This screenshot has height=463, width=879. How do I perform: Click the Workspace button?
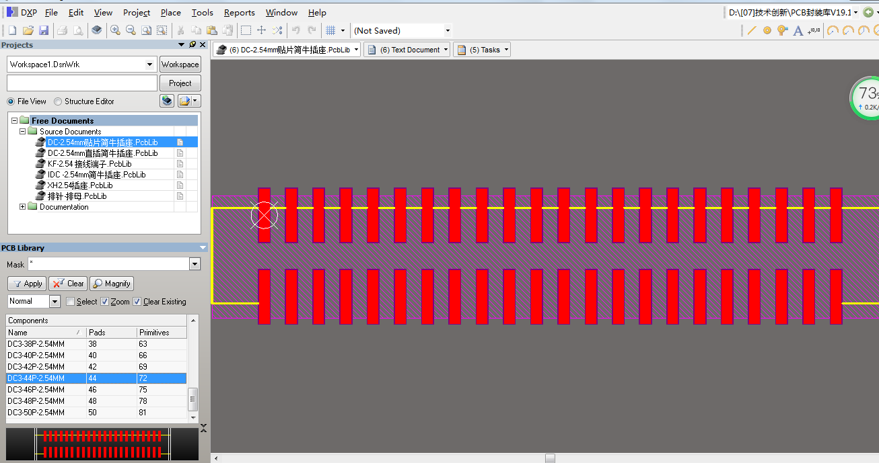tap(180, 65)
